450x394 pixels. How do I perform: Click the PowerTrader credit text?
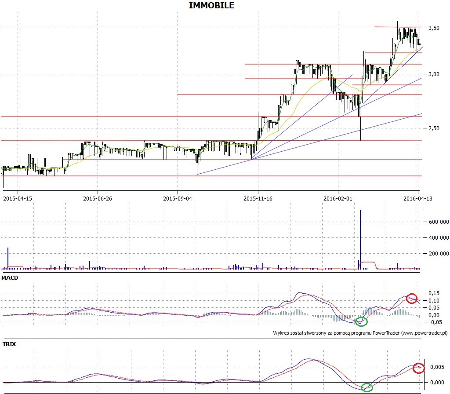(x=360, y=333)
